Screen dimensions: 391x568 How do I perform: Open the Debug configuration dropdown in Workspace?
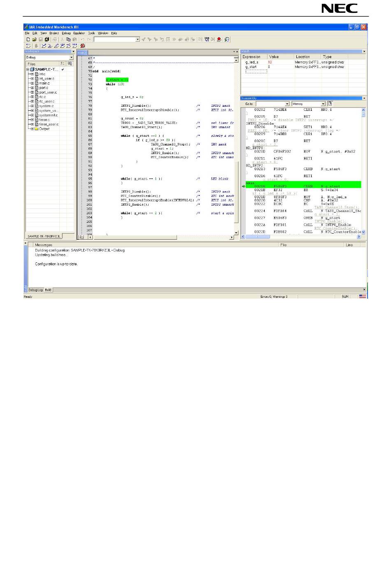(x=71, y=58)
